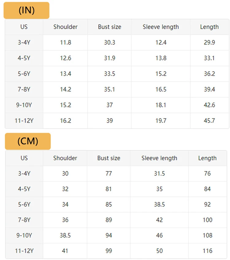Click the 16.5 sleeve length cell
This screenshot has height=260, width=230.
tap(161, 90)
